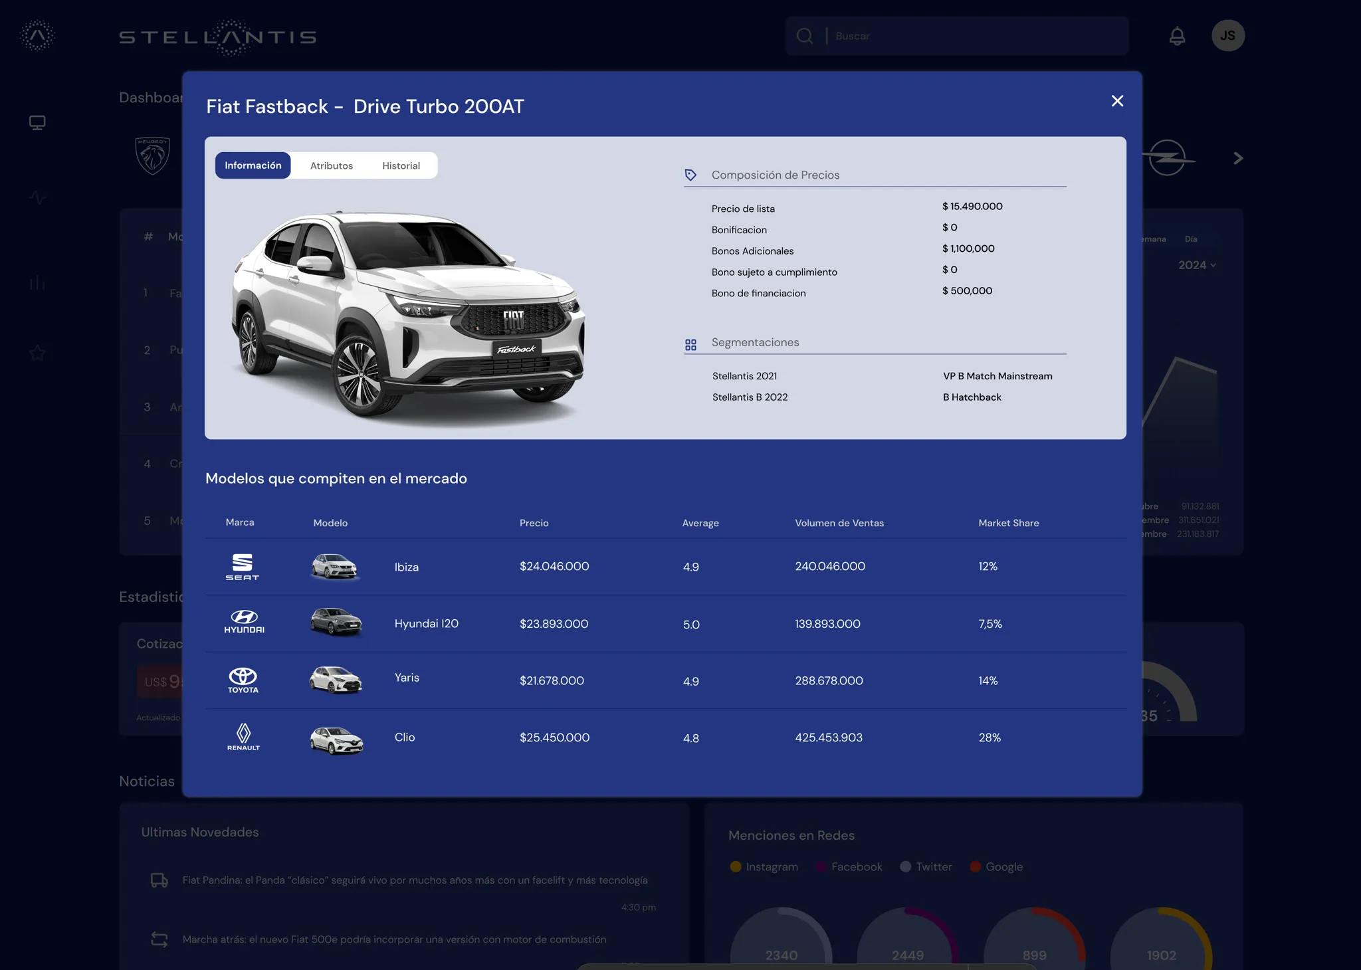Viewport: 1361px width, 970px height.
Task: Open the monitor dashboard sidebar icon
Action: coord(37,123)
